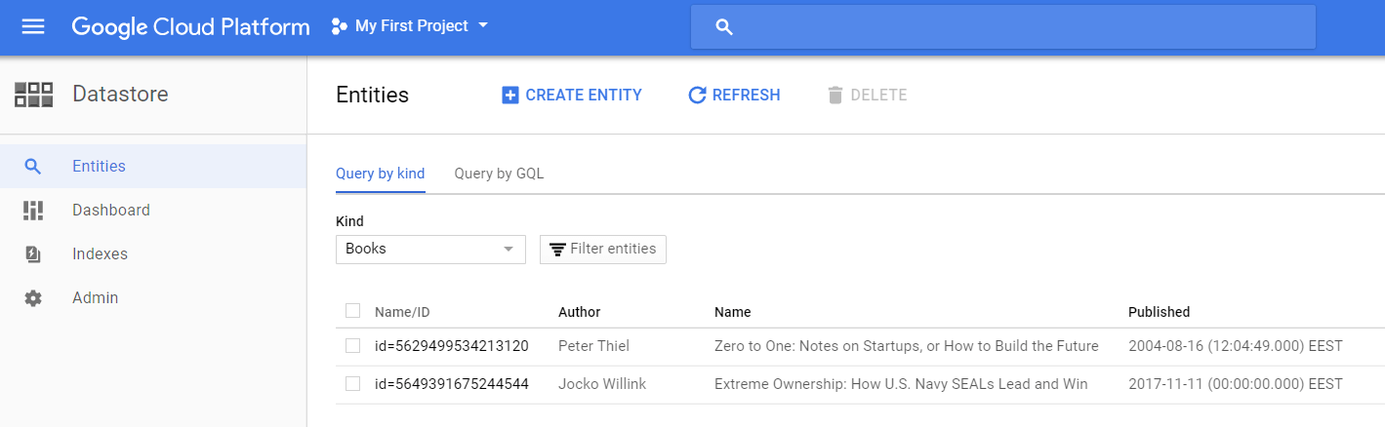Click the Create Entity button
1385x427 pixels.
click(x=572, y=96)
